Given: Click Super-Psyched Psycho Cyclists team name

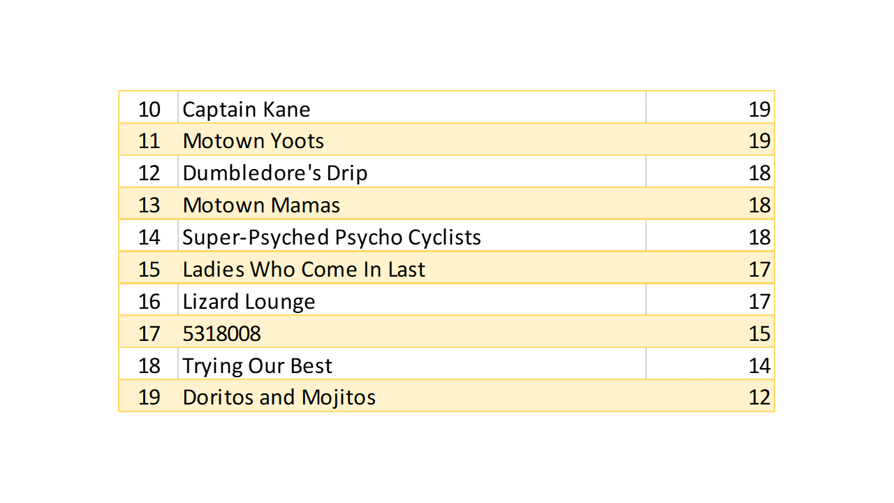Looking at the screenshot, I should [x=332, y=238].
